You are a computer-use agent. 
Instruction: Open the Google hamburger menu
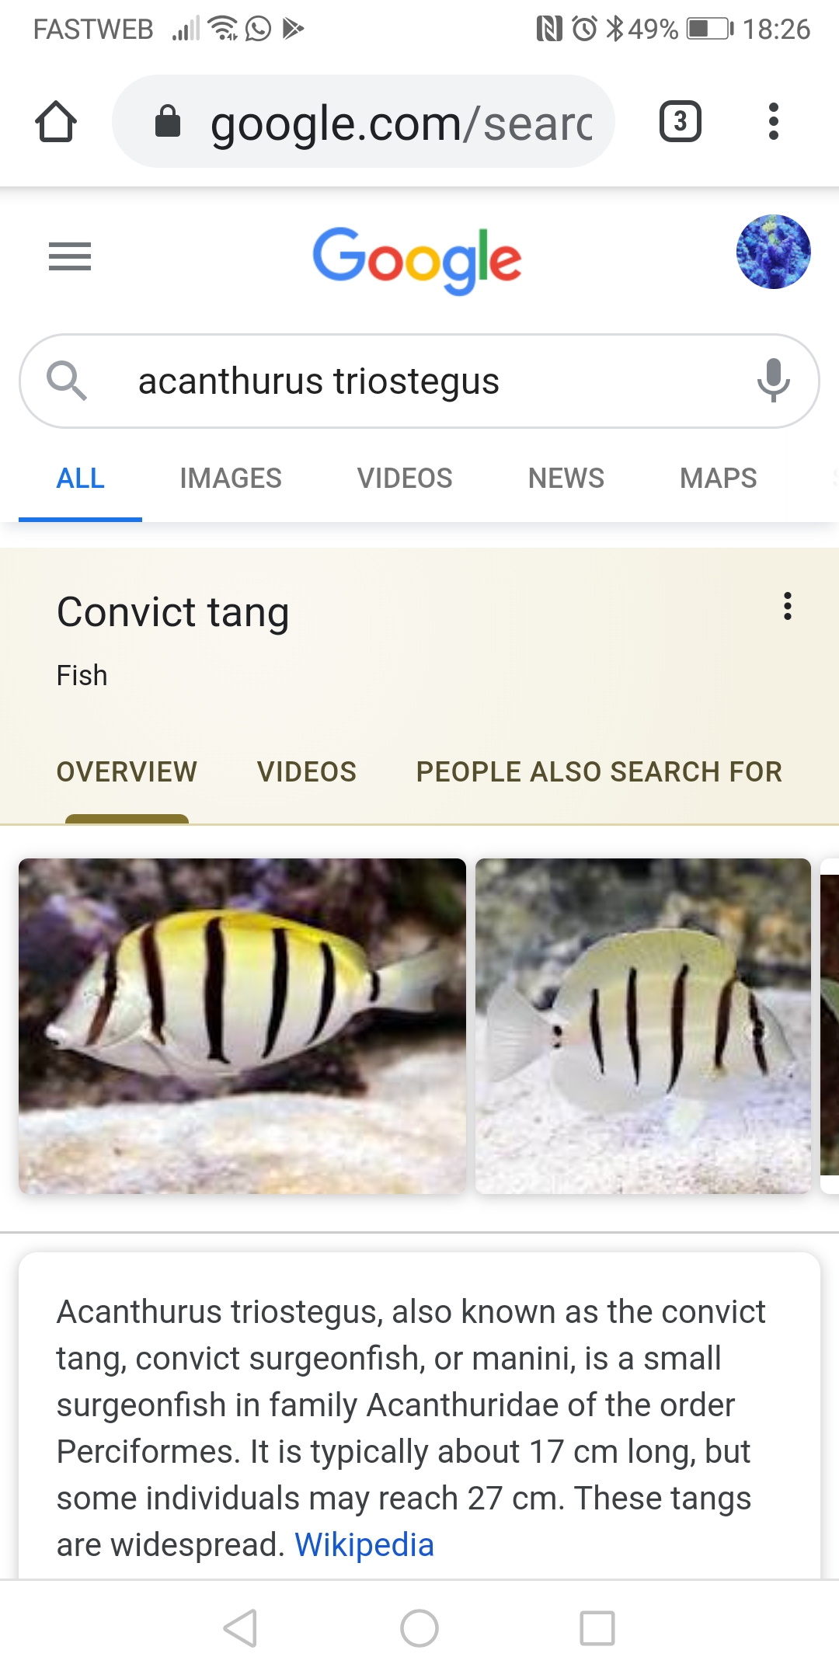70,256
